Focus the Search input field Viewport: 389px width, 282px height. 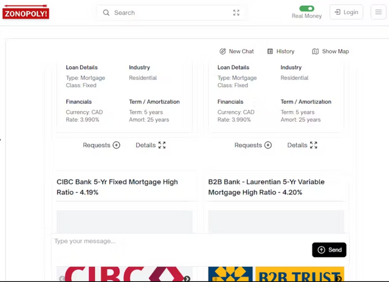click(x=171, y=13)
